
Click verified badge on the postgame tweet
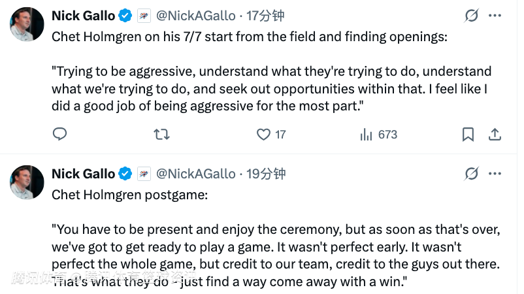pyautogui.click(x=126, y=173)
